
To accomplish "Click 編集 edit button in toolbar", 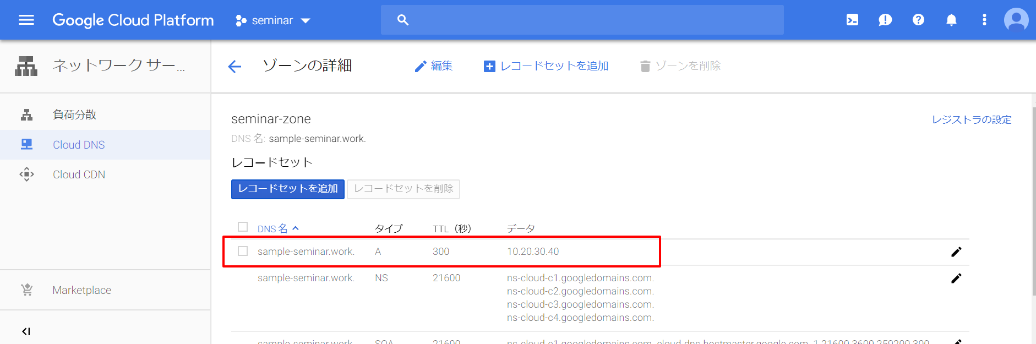I will click(x=433, y=66).
